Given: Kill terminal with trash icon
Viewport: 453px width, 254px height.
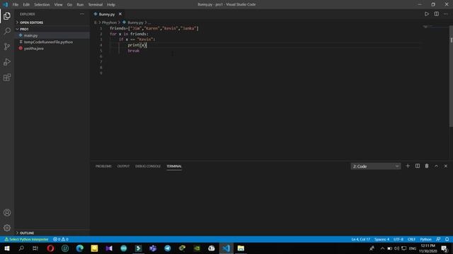Looking at the screenshot, I should click(427, 166).
